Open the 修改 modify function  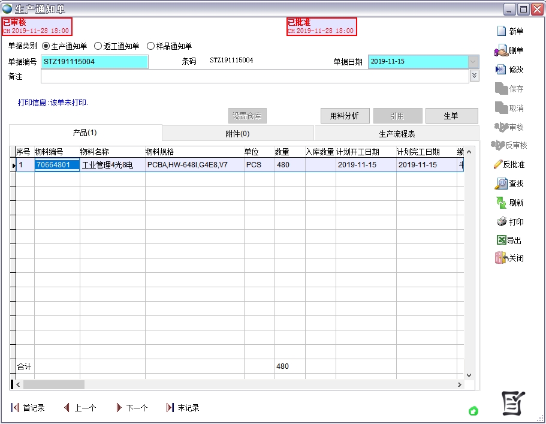509,70
